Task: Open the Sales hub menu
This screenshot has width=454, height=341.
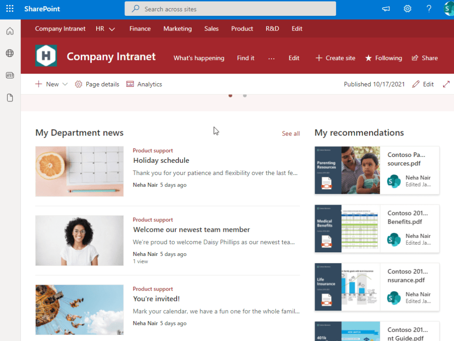Action: [x=212, y=29]
